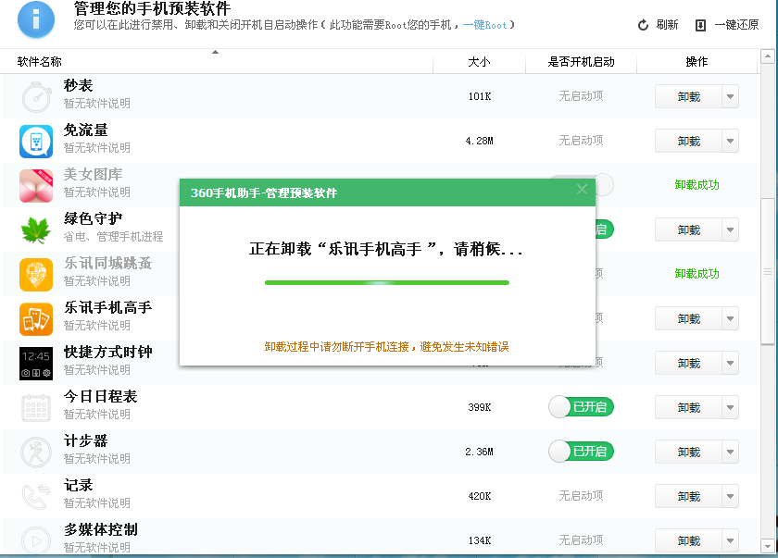Click the 399K size value
The image size is (778, 558).
480,407
